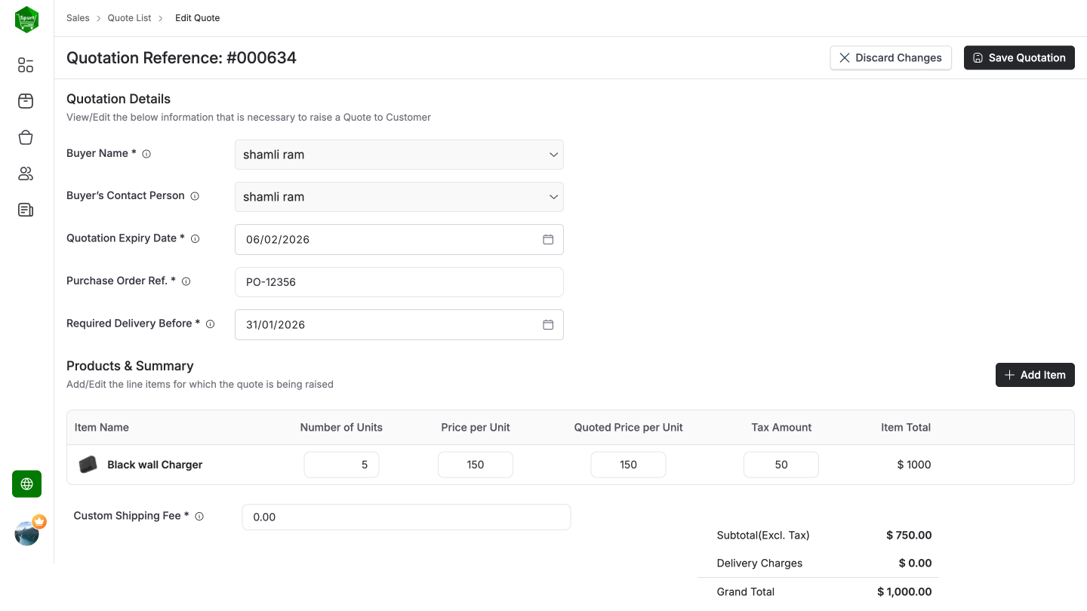The width and height of the screenshot is (1087, 611).
Task: Click info icon next to Buyer Name
Action: pyautogui.click(x=146, y=154)
